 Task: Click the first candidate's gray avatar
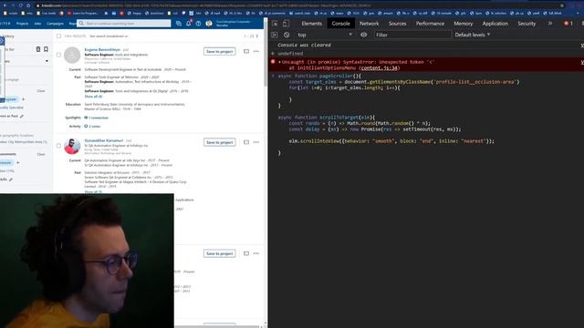[x=72, y=55]
